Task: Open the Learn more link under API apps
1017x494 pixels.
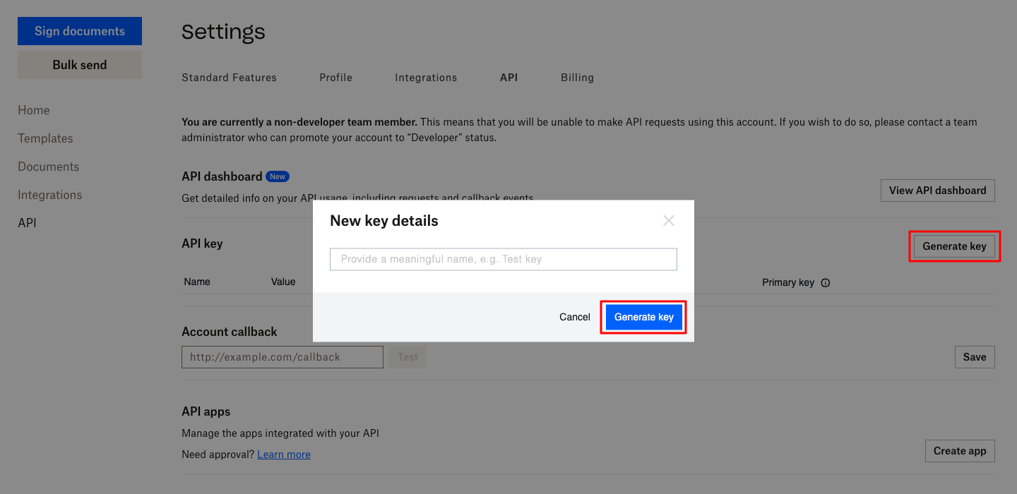Action: (x=283, y=454)
